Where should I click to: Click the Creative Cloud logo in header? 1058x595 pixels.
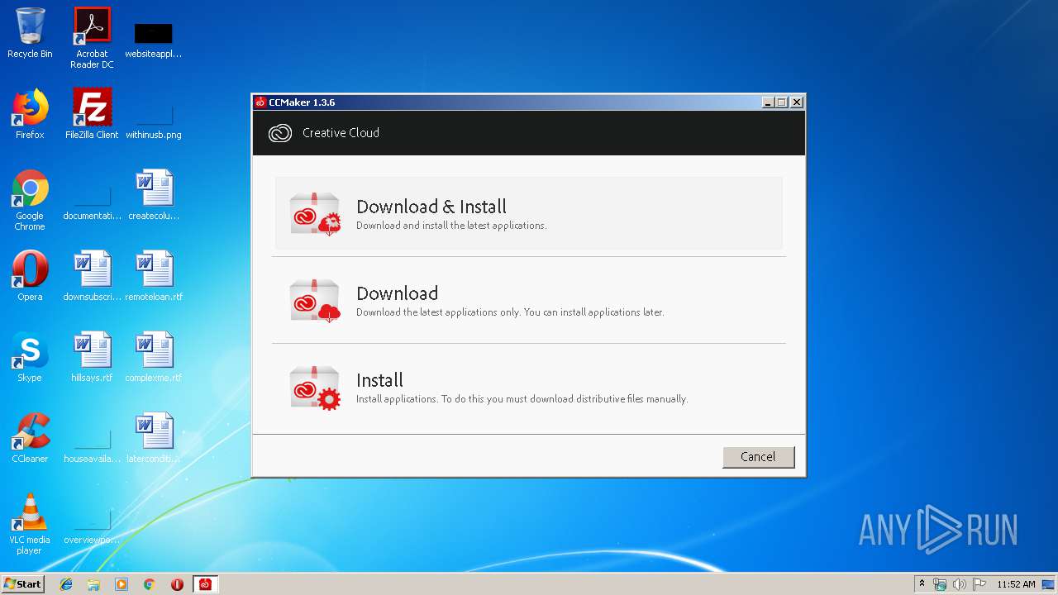pos(280,133)
